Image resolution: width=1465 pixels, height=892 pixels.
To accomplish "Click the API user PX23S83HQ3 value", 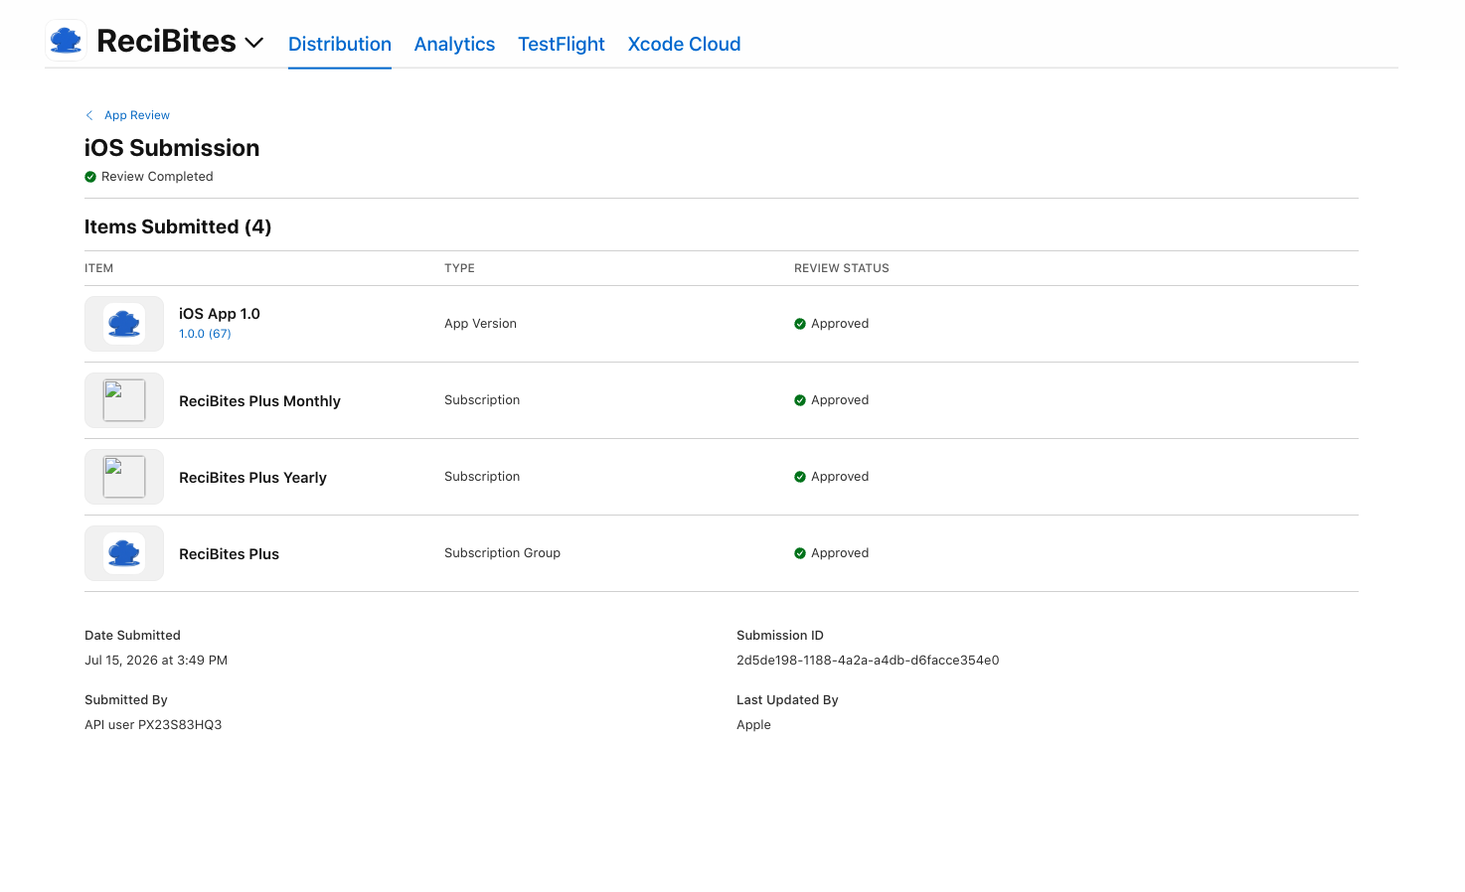I will pos(153,725).
